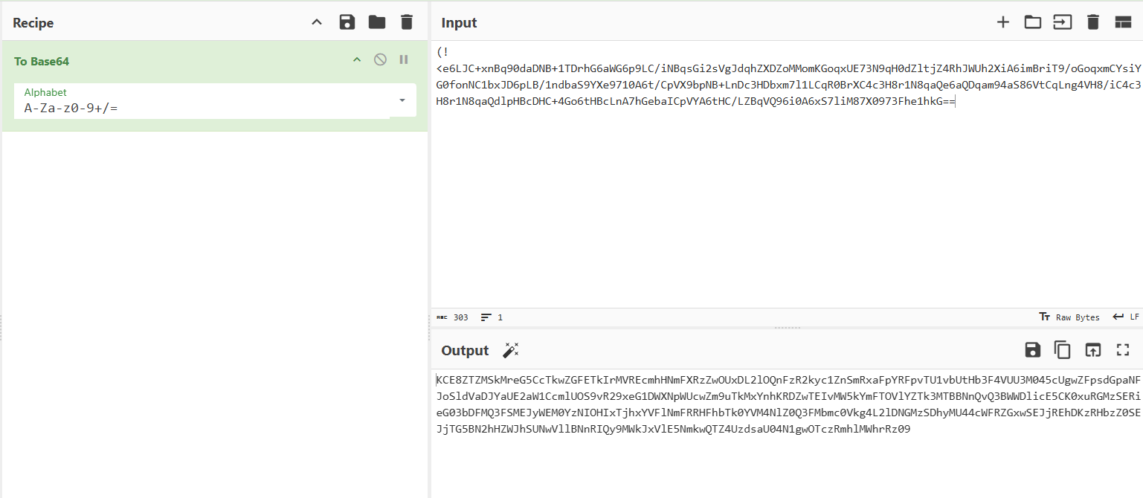The width and height of the screenshot is (1143, 498).
Task: Clear recipe with trash icon
Action: pos(406,22)
